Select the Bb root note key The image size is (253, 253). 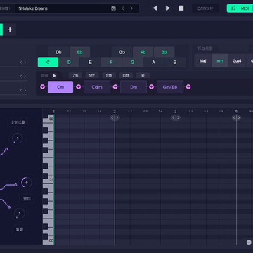(164, 52)
